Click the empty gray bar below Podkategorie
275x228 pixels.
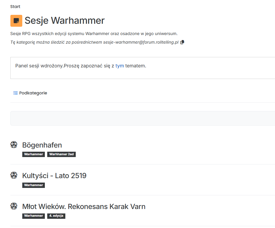[143, 118]
